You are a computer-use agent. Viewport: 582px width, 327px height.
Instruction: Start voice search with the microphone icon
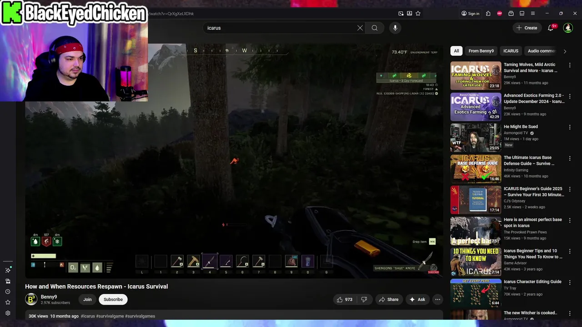tap(395, 28)
